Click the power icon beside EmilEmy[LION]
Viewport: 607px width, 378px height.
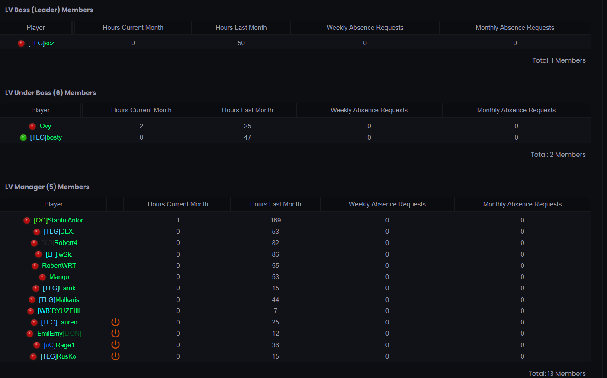pos(116,334)
